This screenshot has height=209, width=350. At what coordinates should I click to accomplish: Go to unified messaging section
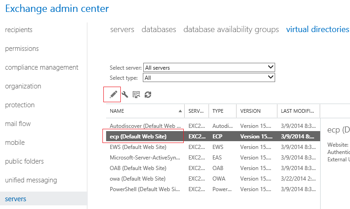31,180
